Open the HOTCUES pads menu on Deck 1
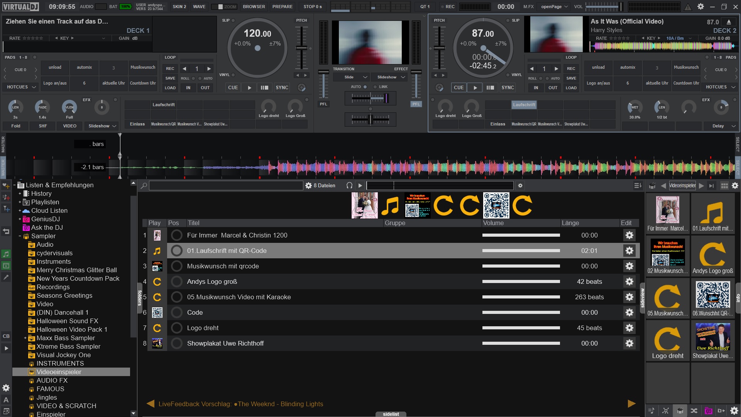Image resolution: width=741 pixels, height=417 pixels. point(20,87)
